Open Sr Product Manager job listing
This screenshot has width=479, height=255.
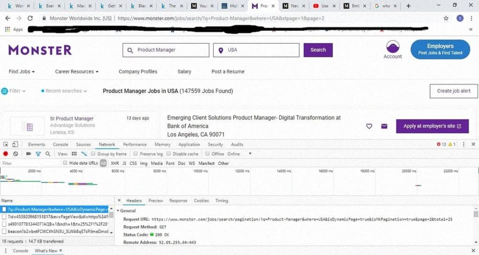(x=72, y=119)
